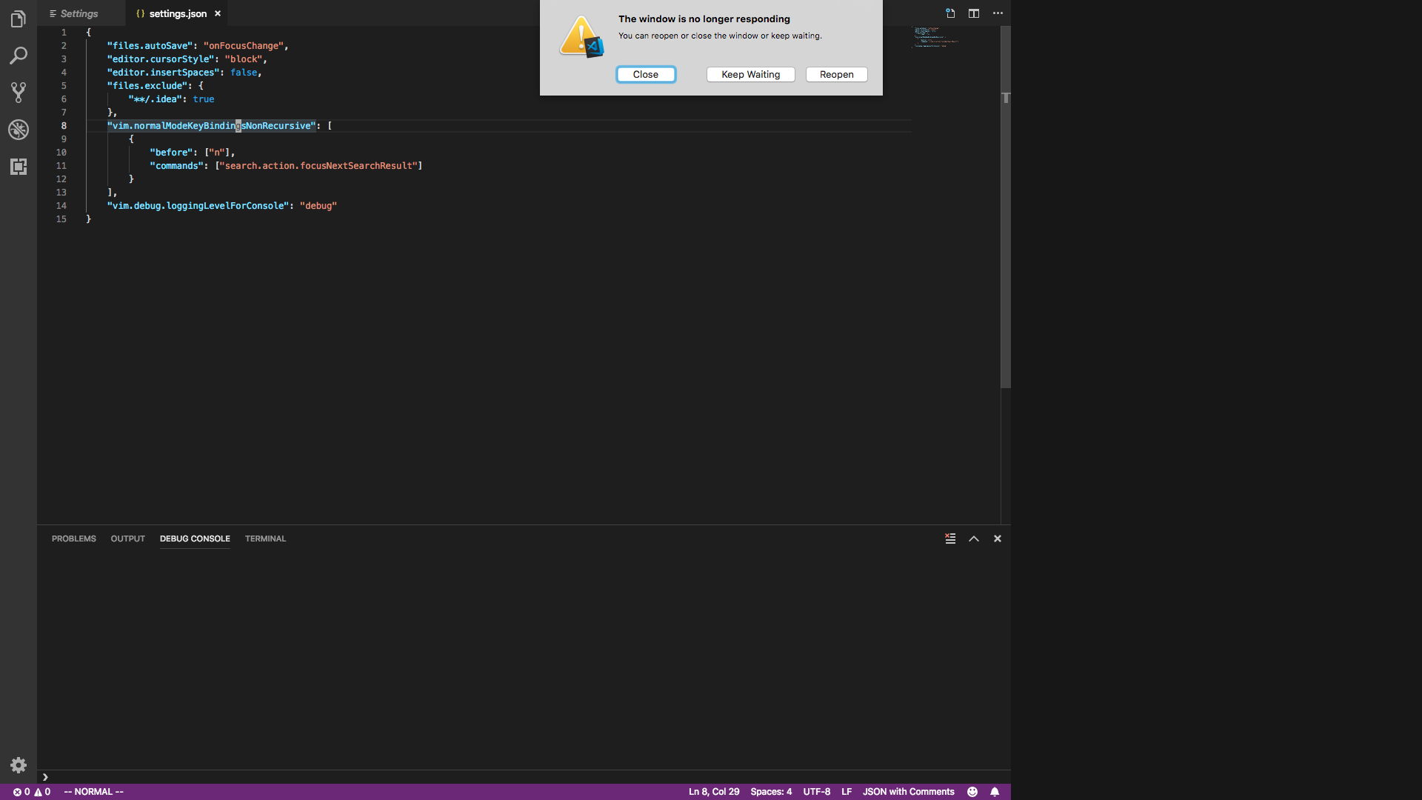Switch to the Problems tab
This screenshot has height=800, width=1422.
(73, 539)
